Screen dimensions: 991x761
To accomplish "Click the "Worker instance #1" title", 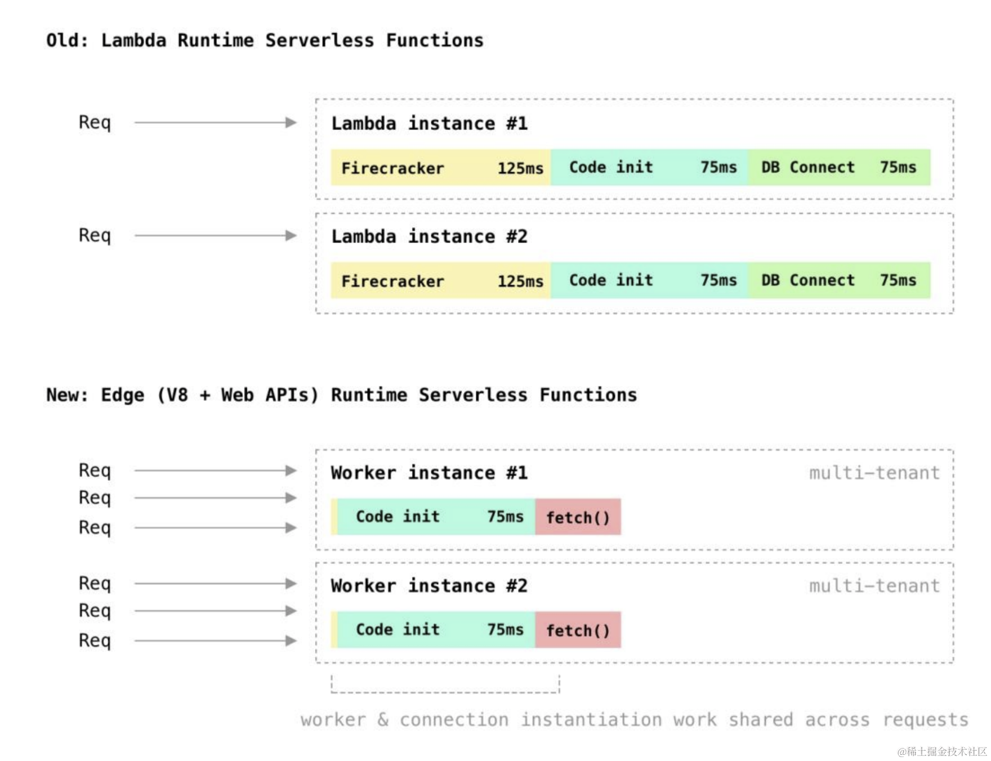I will [x=429, y=473].
